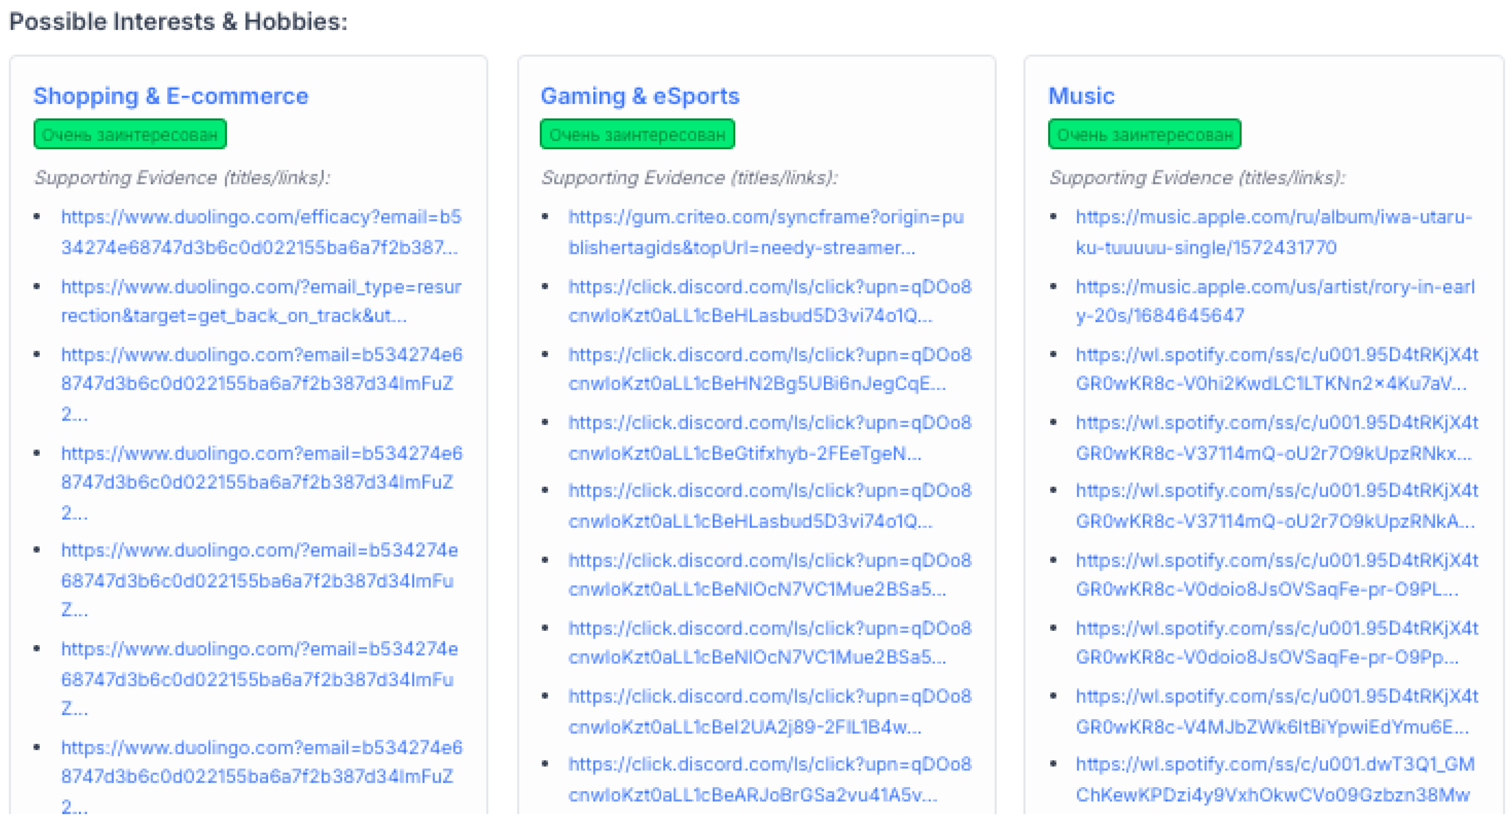This screenshot has width=1512, height=826.
Task: Click the green interest badge under Music
Action: (x=1144, y=134)
